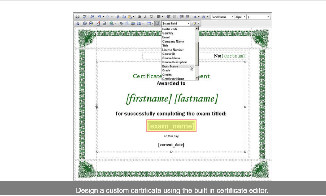326x196 pixels.
Task: Click the field list scrollbar down arrow
Action: tap(197, 78)
